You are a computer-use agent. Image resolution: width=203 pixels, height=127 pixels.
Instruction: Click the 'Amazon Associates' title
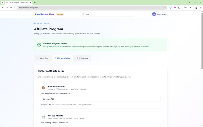[x=56, y=86]
